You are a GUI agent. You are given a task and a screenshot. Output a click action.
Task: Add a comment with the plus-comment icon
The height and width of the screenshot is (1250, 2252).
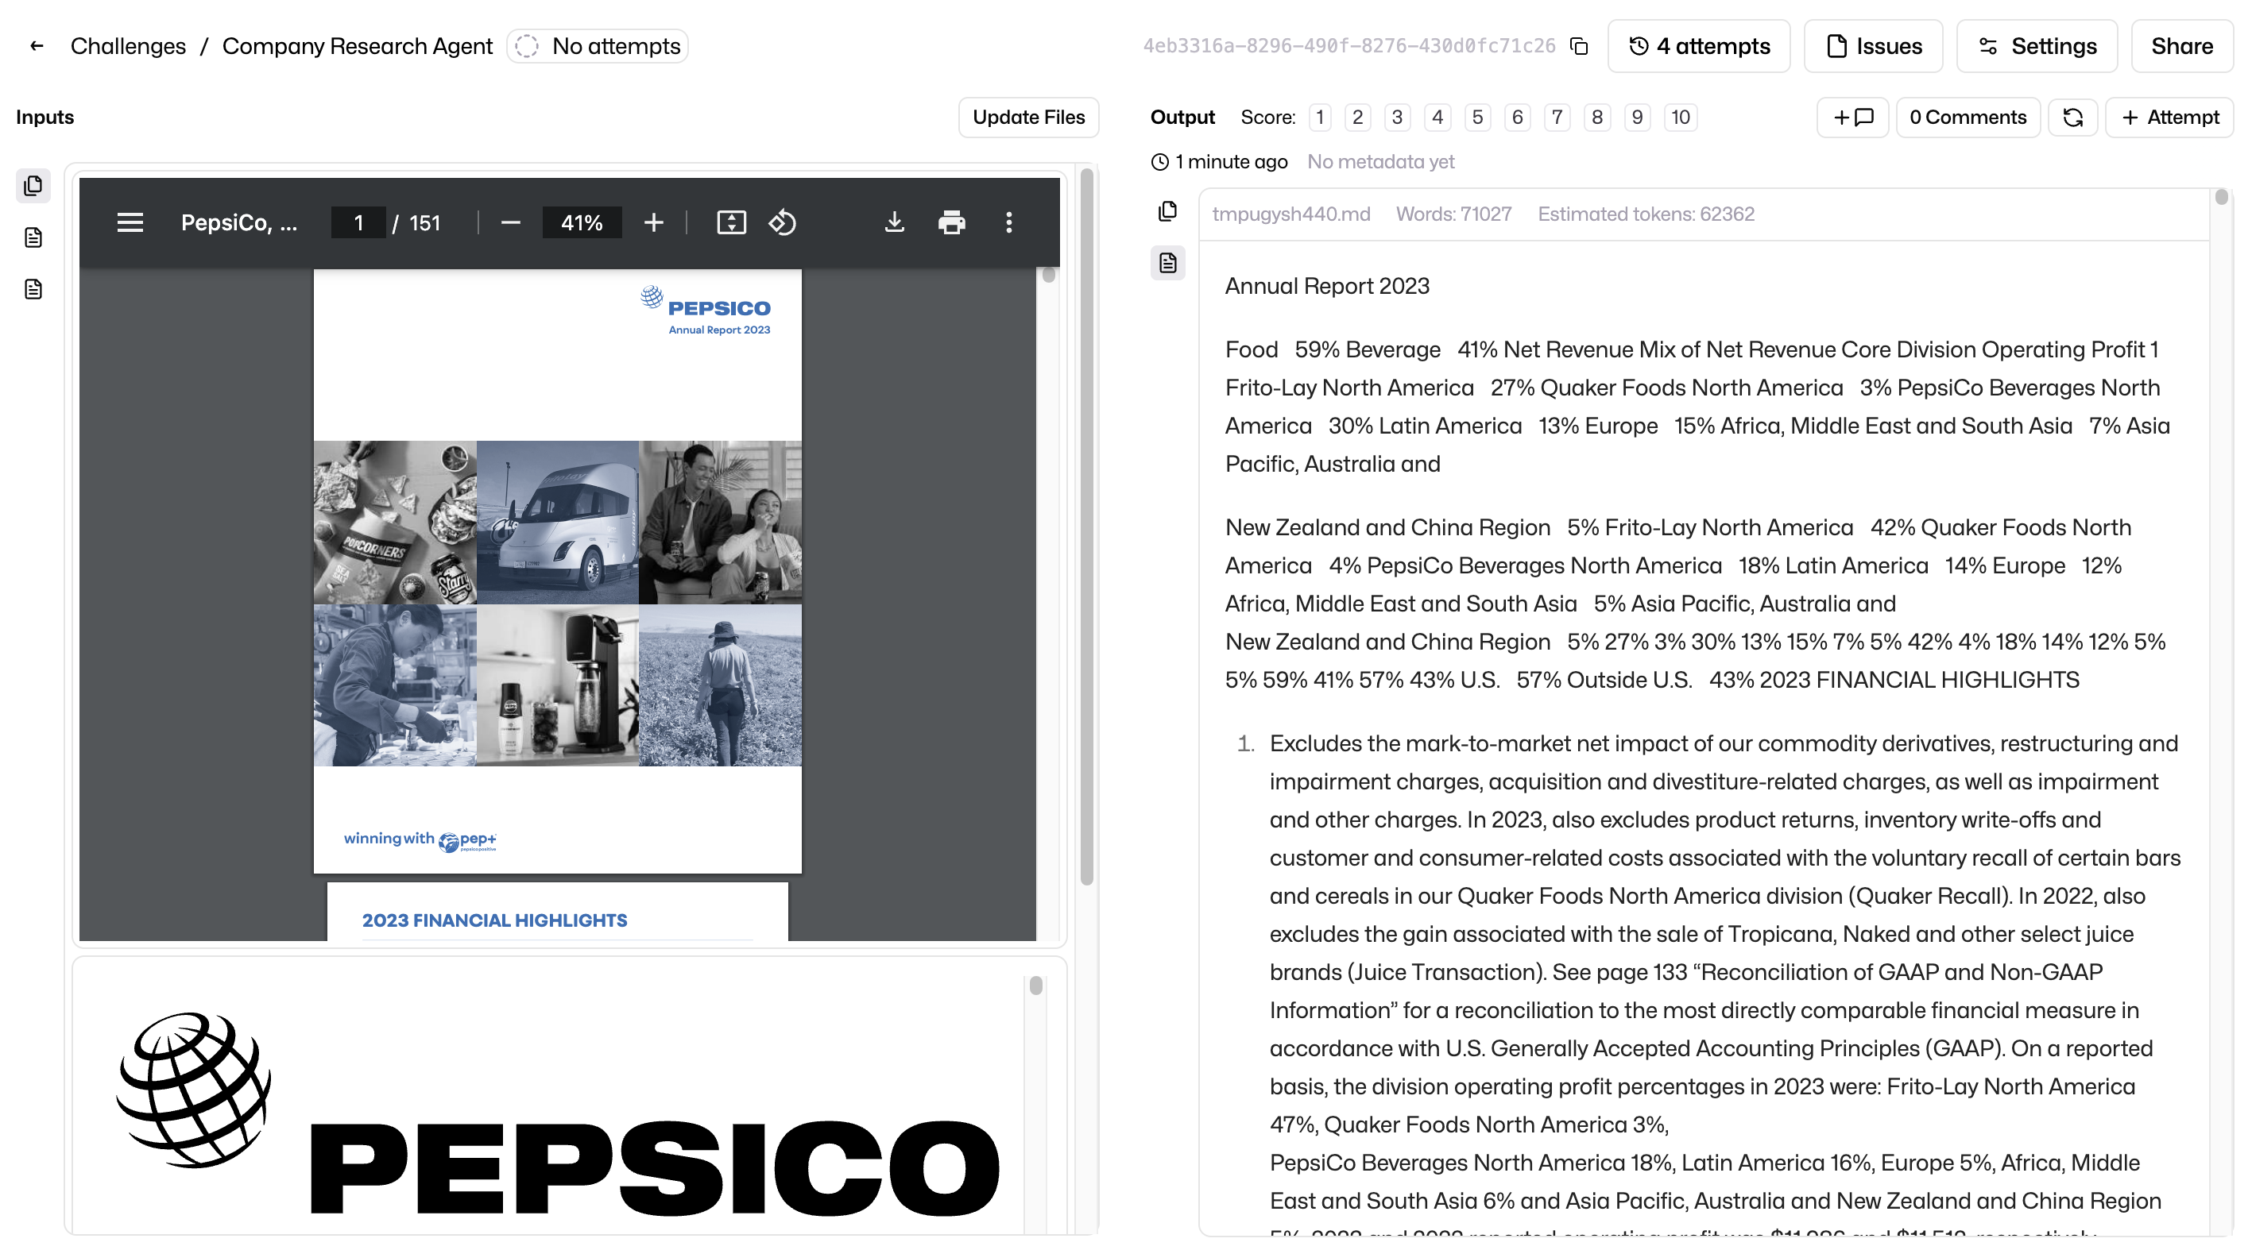(x=1852, y=117)
